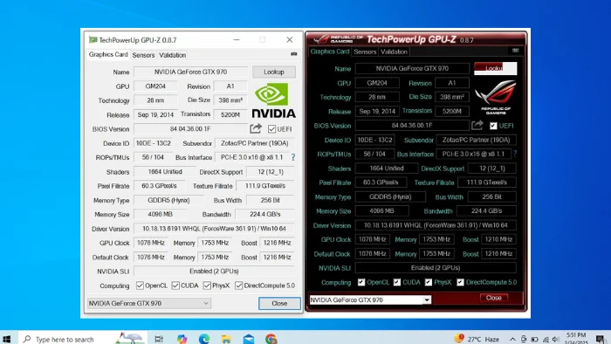Click the BIOS share icon in left GPU-Z window
611x344 pixels.
pyautogui.click(x=256, y=128)
